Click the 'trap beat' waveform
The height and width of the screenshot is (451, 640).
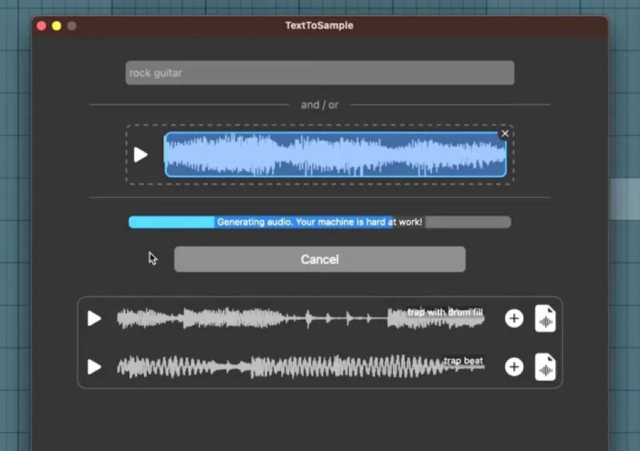(x=267, y=367)
